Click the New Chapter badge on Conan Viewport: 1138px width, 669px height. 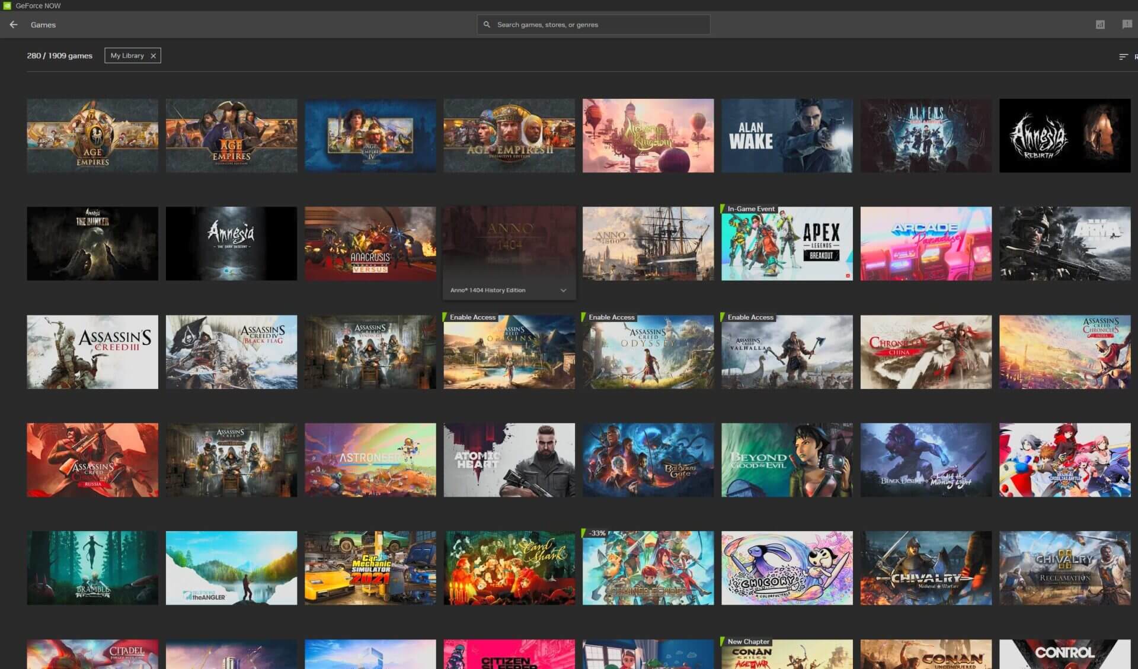tap(748, 642)
